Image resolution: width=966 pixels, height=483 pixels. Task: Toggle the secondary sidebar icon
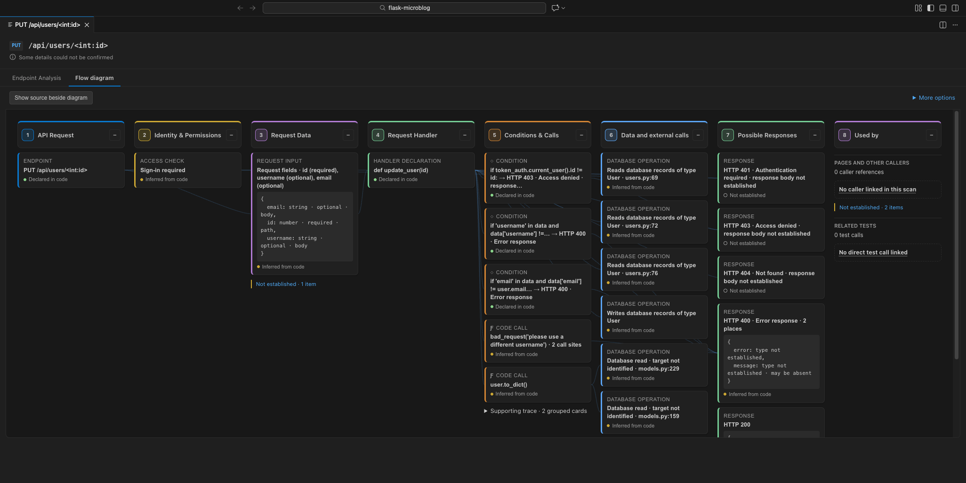[955, 8]
